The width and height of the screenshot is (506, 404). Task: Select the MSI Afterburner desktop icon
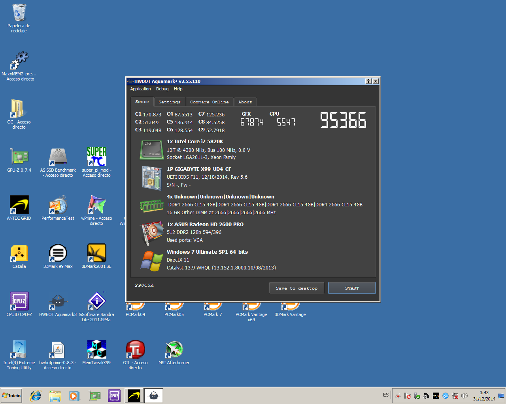point(174,350)
